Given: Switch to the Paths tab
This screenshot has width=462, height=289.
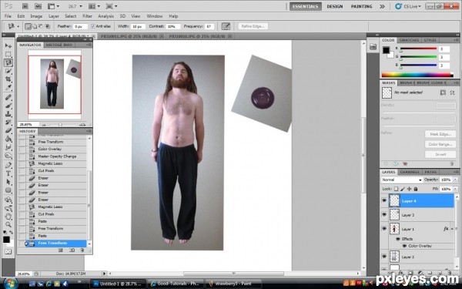Looking at the screenshot, I should (x=430, y=172).
